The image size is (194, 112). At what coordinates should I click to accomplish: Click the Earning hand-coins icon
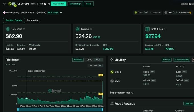click(78, 29)
